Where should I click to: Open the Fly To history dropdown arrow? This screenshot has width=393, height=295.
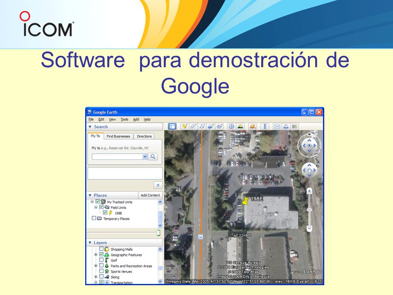(x=145, y=157)
